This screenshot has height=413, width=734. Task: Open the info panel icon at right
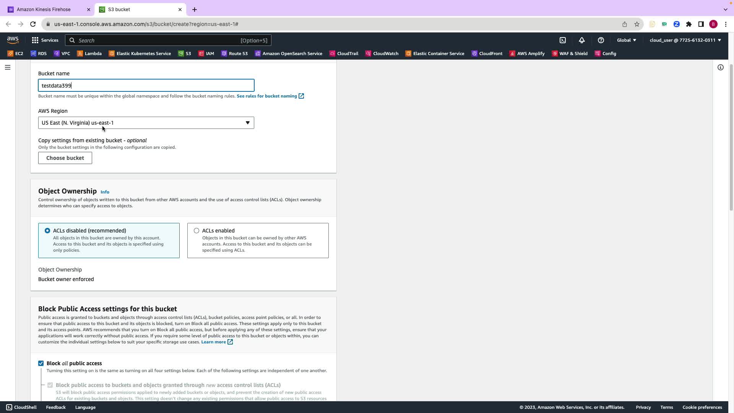720,67
